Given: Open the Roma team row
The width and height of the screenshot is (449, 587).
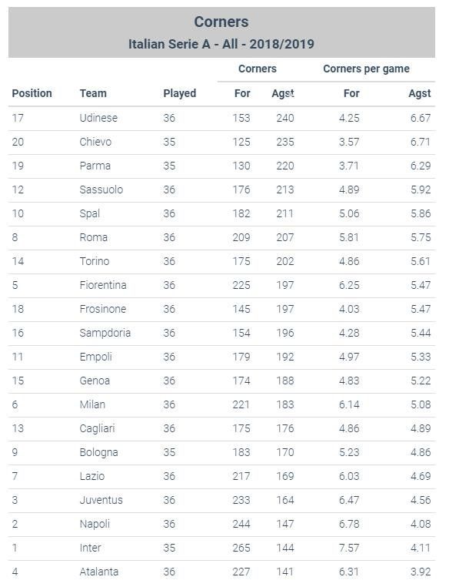Looking at the screenshot, I should (222, 237).
